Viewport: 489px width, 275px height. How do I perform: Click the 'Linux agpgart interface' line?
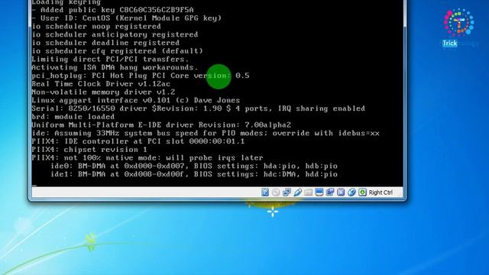tap(136, 100)
